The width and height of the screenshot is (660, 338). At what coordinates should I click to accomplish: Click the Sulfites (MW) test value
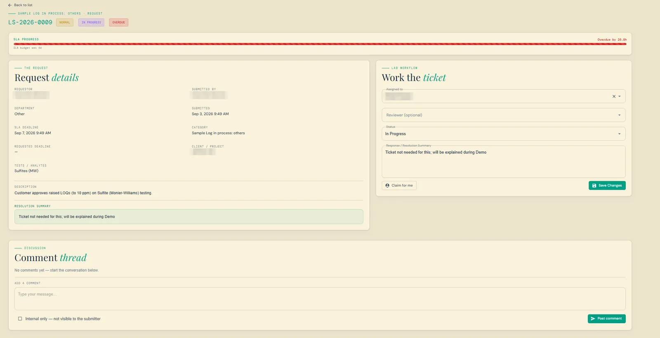(x=26, y=171)
